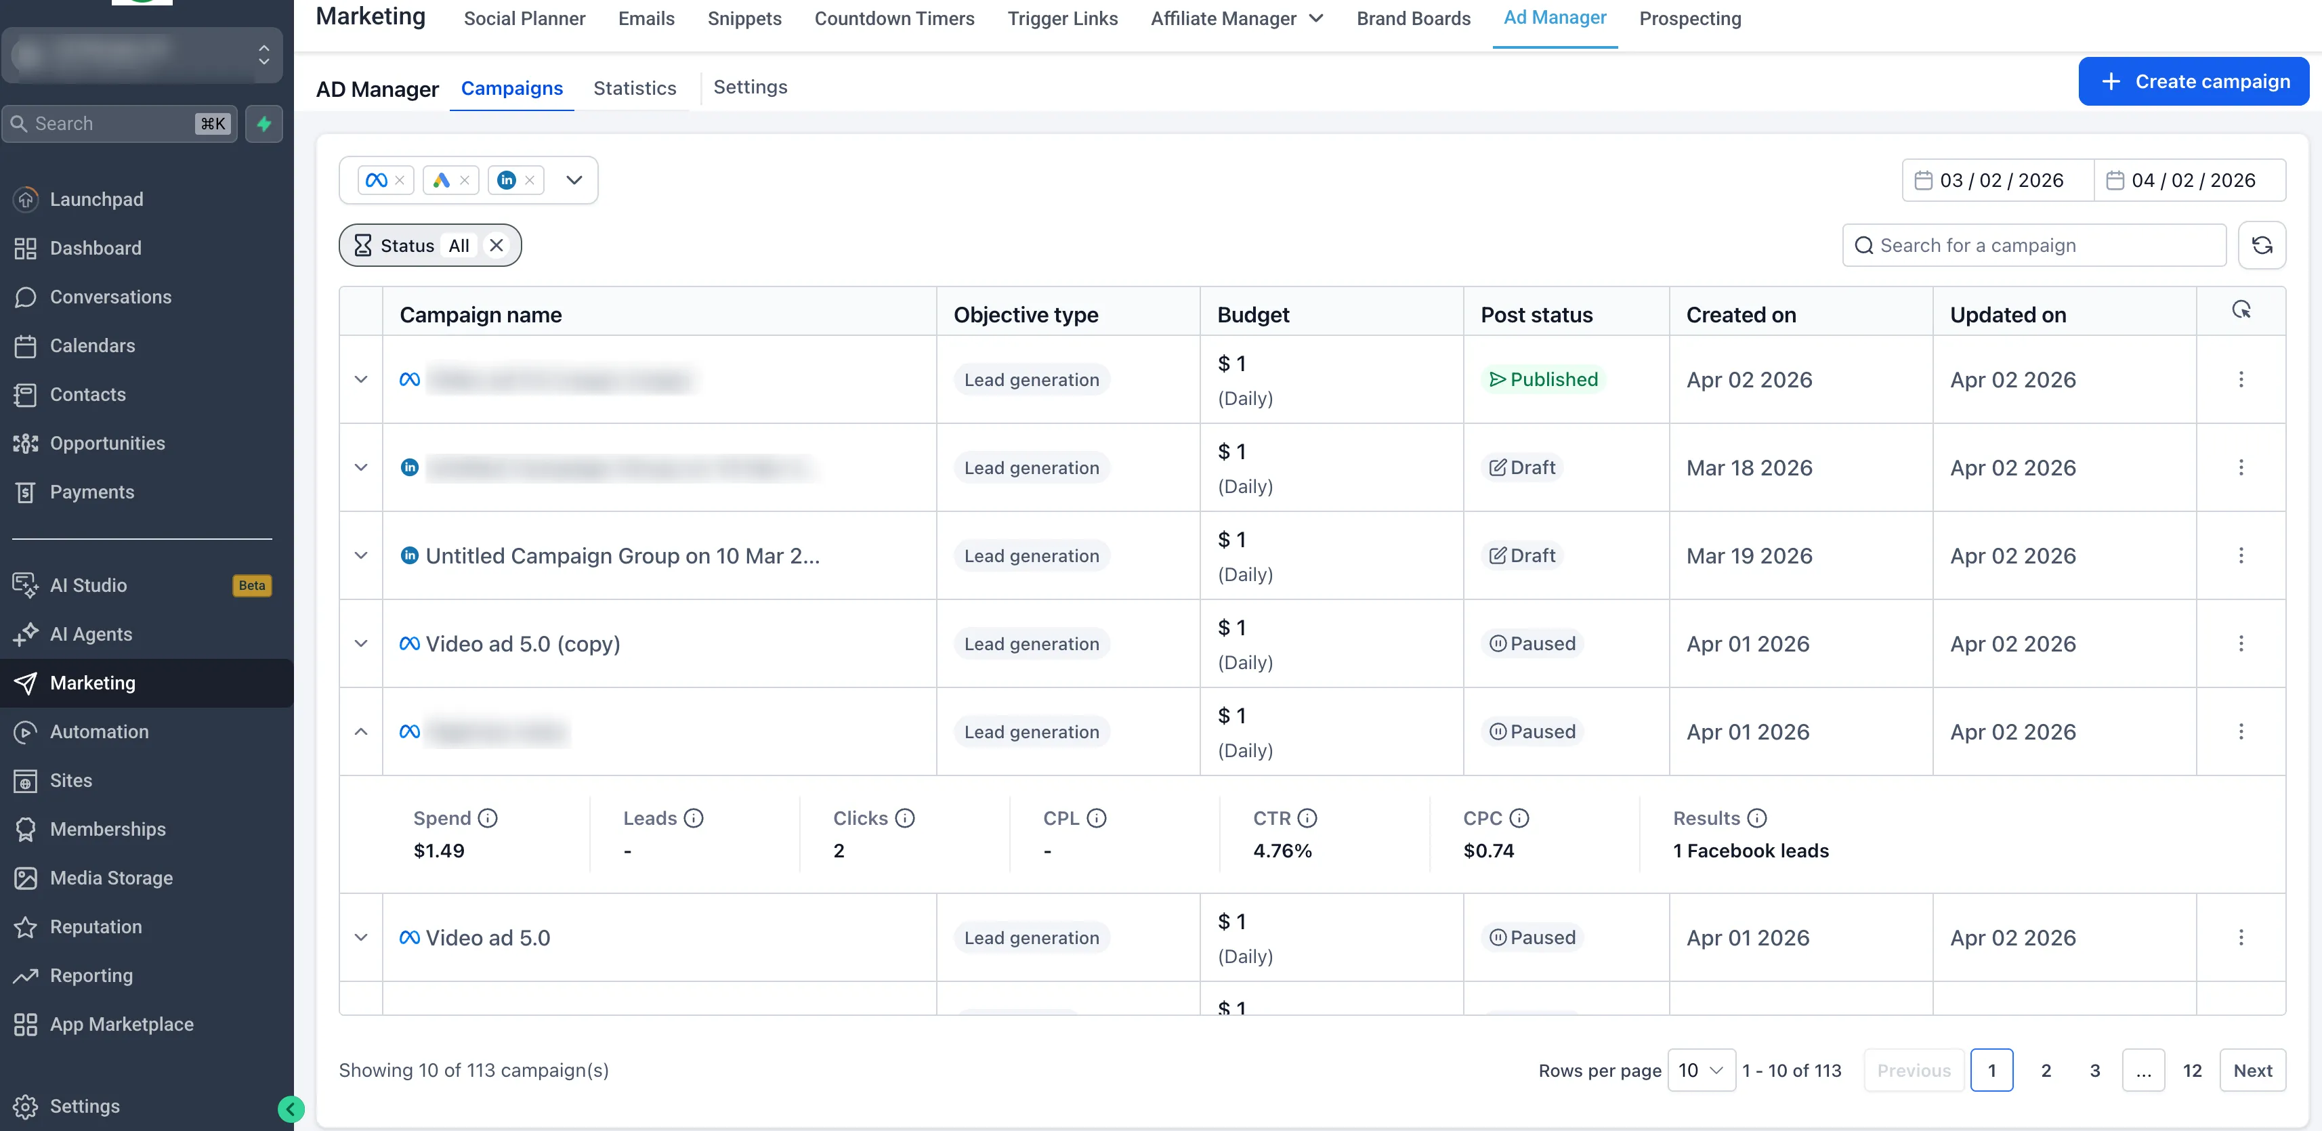Open the ad platform filter dropdown
The height and width of the screenshot is (1131, 2322).
pos(574,180)
